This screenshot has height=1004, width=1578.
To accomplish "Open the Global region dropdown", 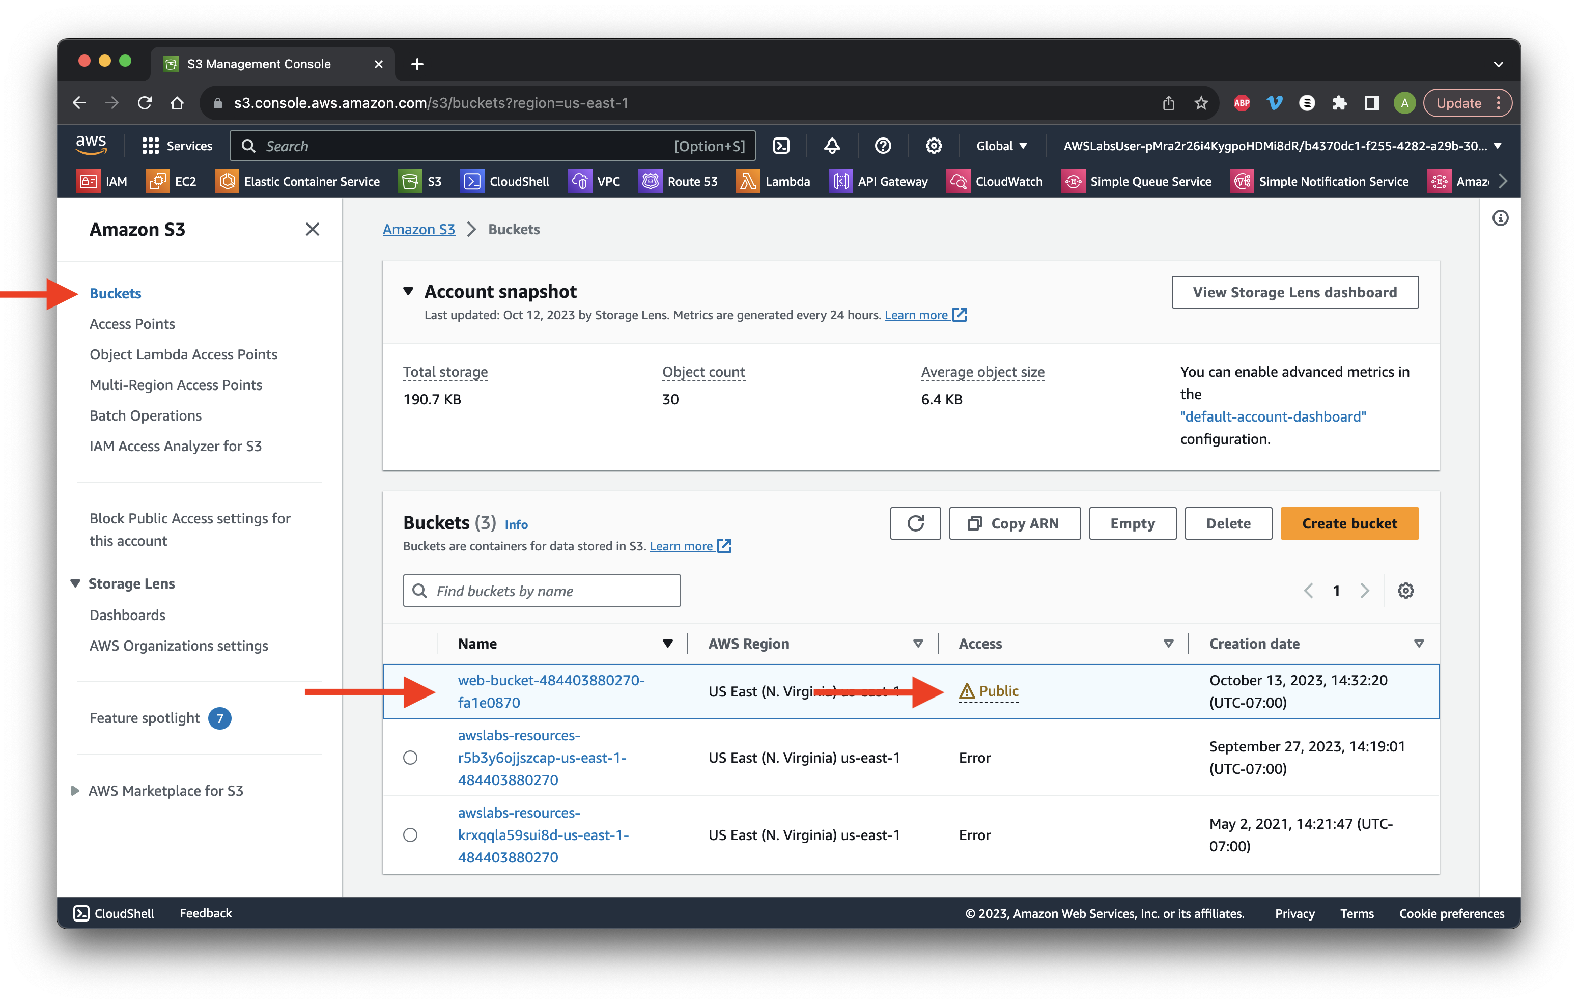I will point(1001,146).
